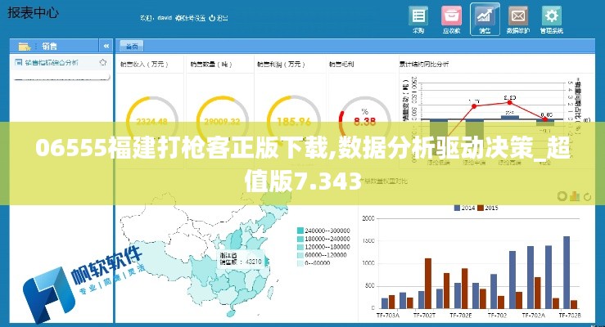Switch to the bar chart type icon
The width and height of the screenshot is (605, 327).
[574, 196]
